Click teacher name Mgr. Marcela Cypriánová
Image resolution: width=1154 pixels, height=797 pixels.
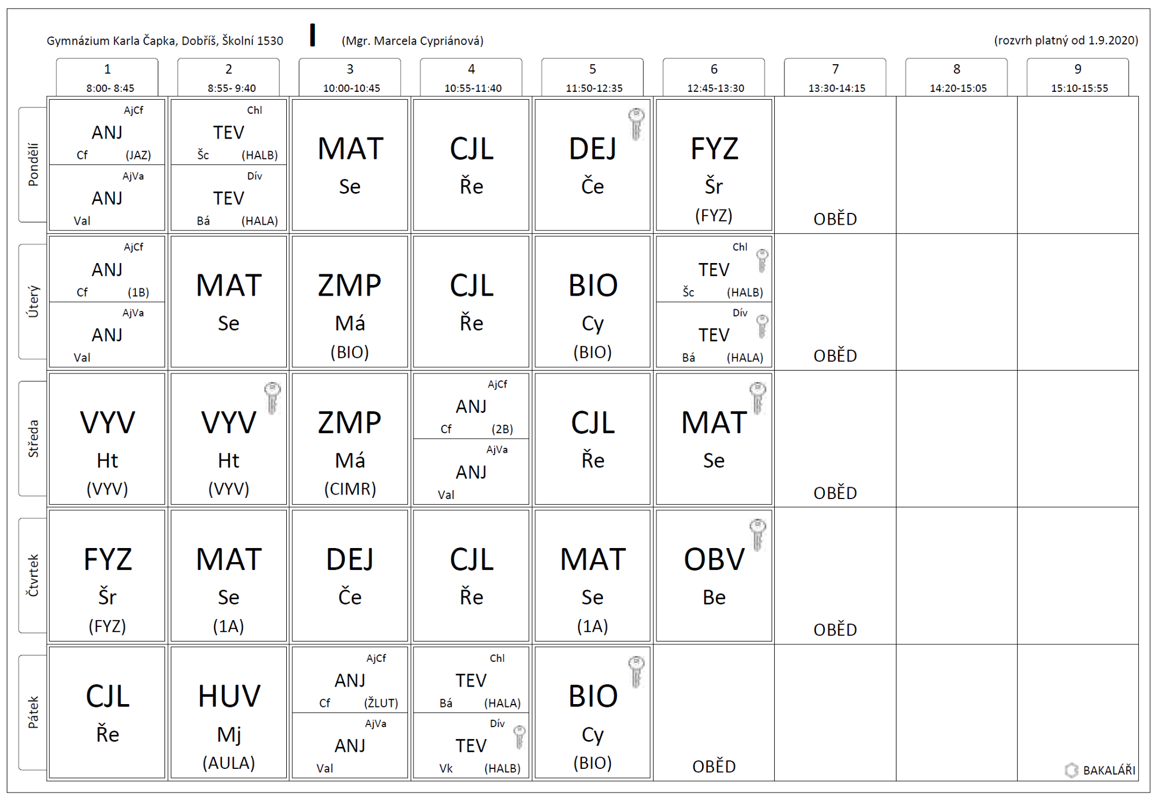point(412,41)
